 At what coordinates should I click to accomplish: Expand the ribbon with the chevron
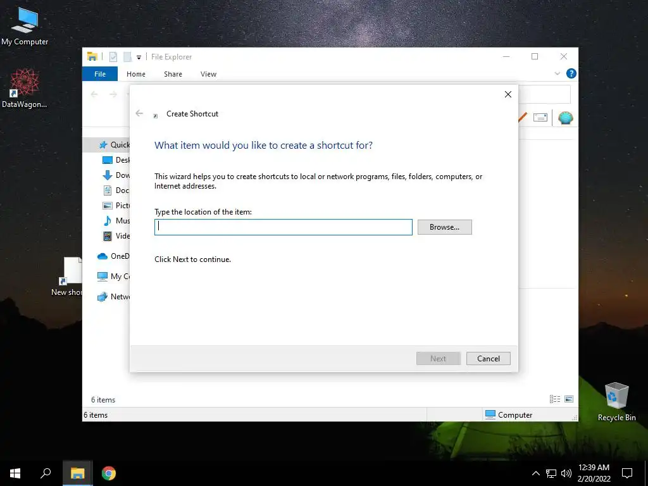click(x=557, y=73)
